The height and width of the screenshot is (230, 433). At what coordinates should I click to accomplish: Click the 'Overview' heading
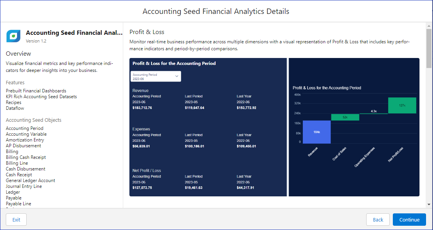click(x=19, y=54)
